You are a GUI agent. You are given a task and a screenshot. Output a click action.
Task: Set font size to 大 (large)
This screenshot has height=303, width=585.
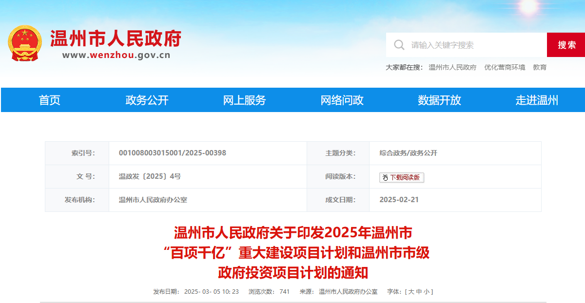(411, 292)
